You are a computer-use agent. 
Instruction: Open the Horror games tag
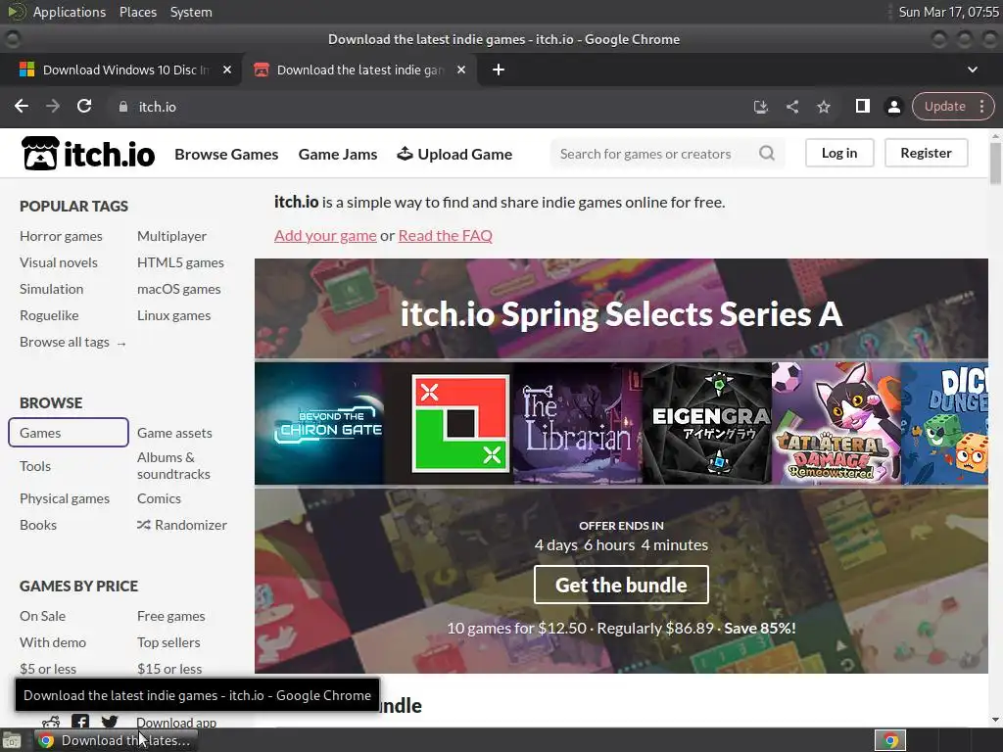(61, 236)
